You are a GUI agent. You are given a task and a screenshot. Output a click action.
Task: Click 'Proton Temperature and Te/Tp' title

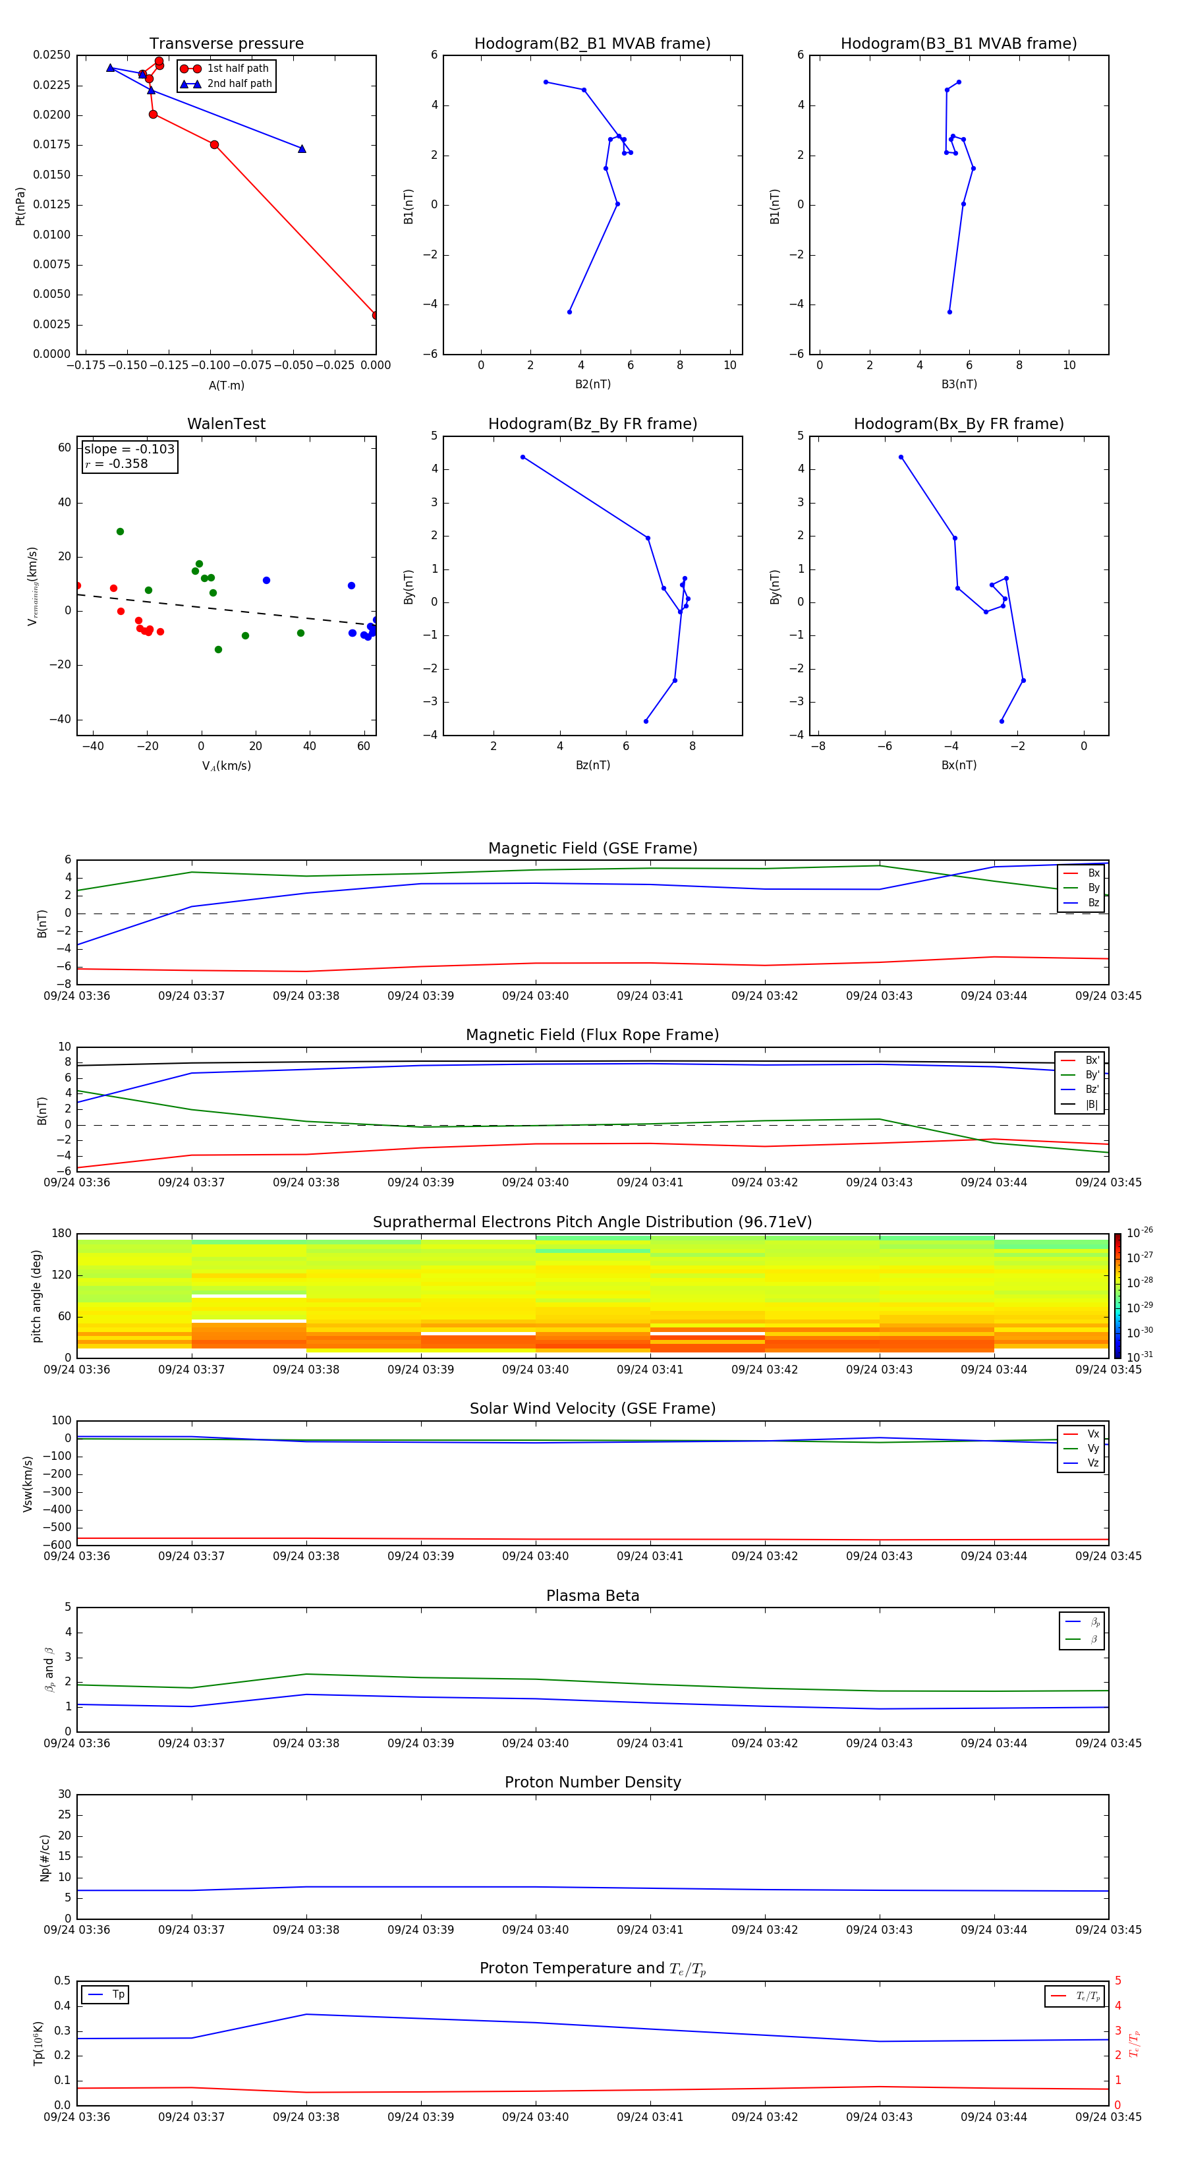click(x=592, y=1969)
